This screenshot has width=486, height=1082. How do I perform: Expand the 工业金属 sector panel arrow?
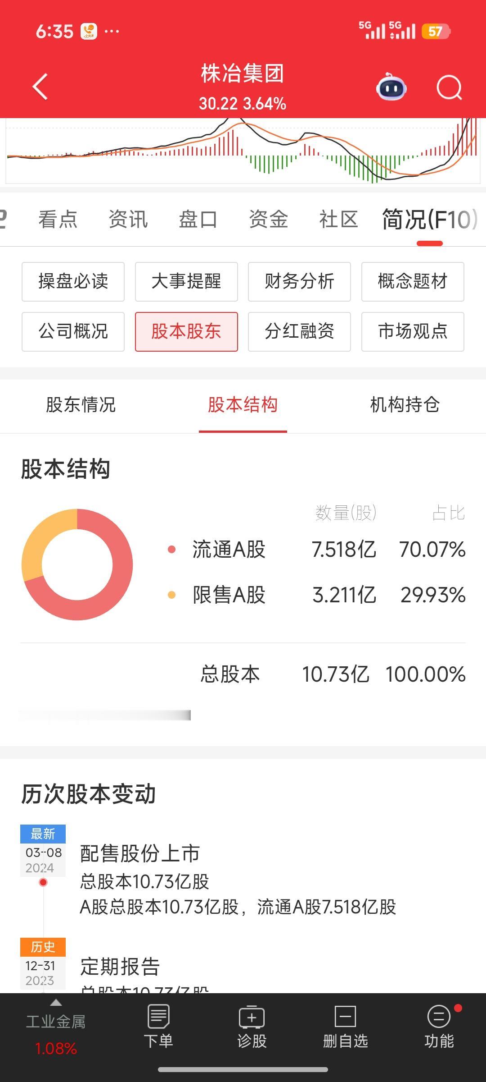[56, 1003]
